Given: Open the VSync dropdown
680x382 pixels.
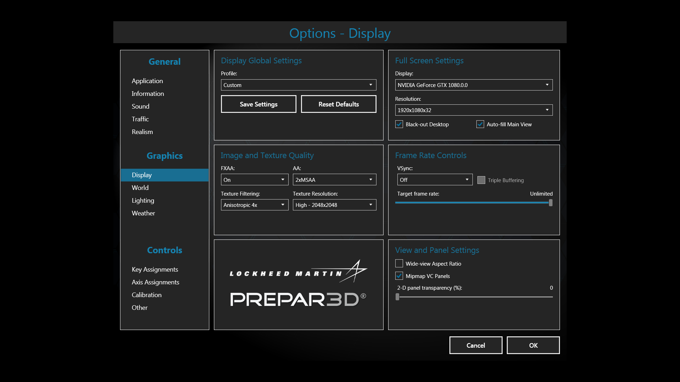Looking at the screenshot, I should click(435, 180).
